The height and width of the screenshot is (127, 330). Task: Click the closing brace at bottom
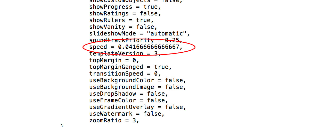point(62,126)
